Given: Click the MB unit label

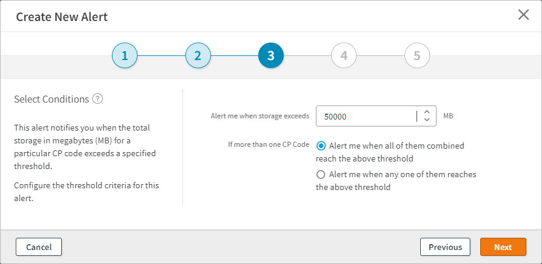Looking at the screenshot, I should click(x=448, y=116).
